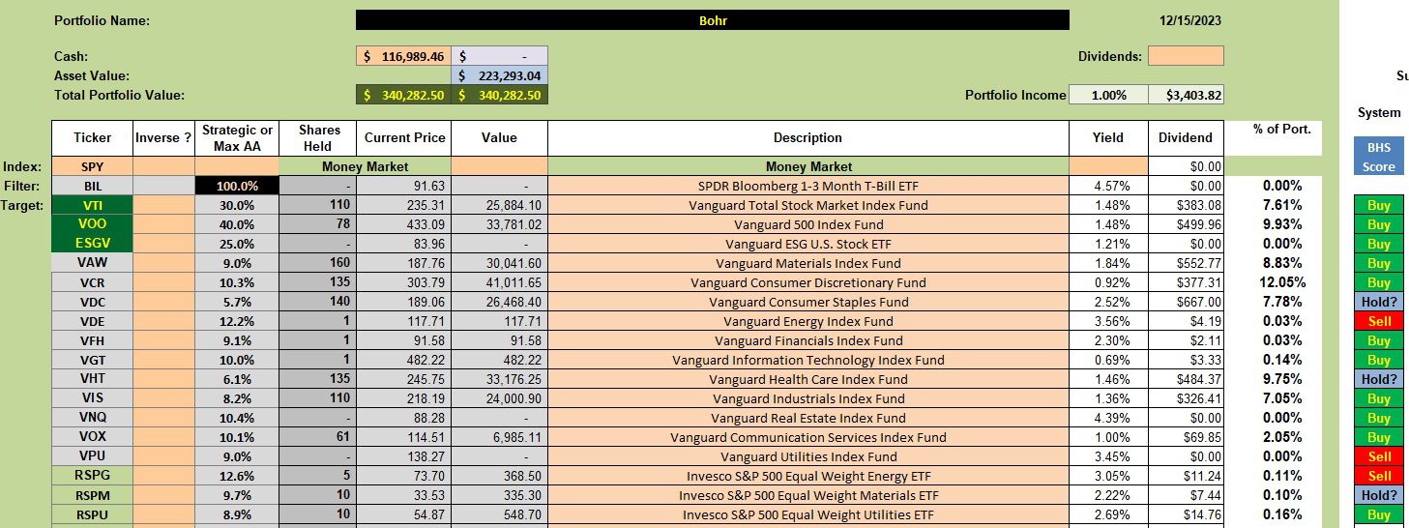Click the Portfolio Income 1.00% cell
Image resolution: width=1409 pixels, height=528 pixels.
pyautogui.click(x=1108, y=95)
